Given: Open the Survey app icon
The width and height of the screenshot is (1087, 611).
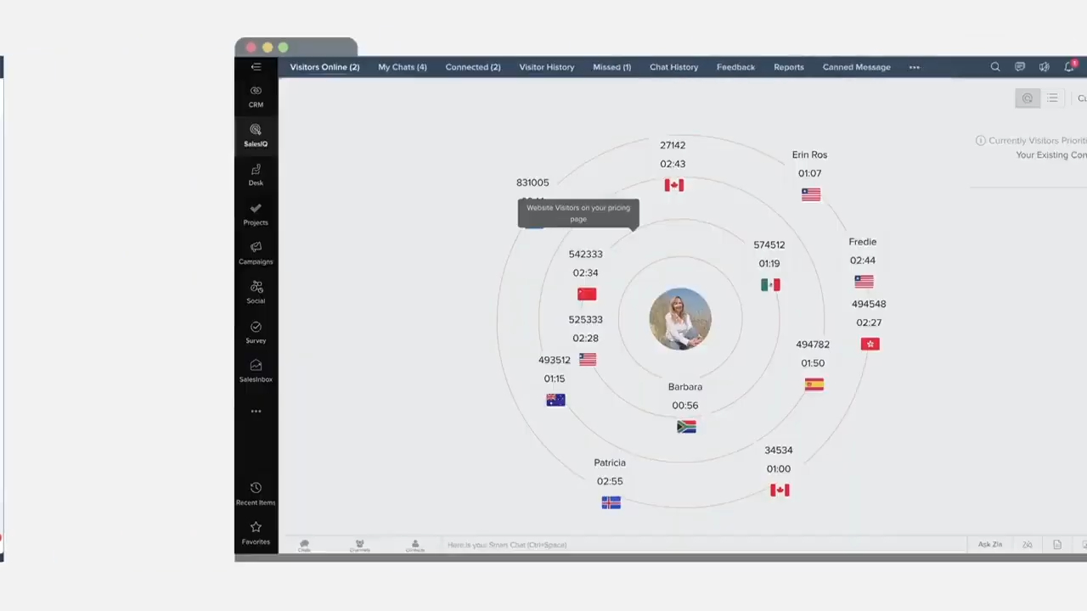Looking at the screenshot, I should pos(256,332).
